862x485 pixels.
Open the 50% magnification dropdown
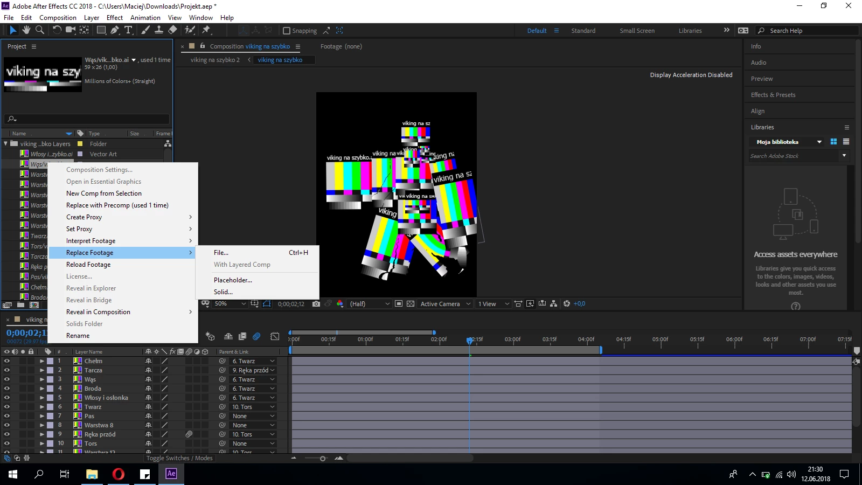click(x=231, y=304)
